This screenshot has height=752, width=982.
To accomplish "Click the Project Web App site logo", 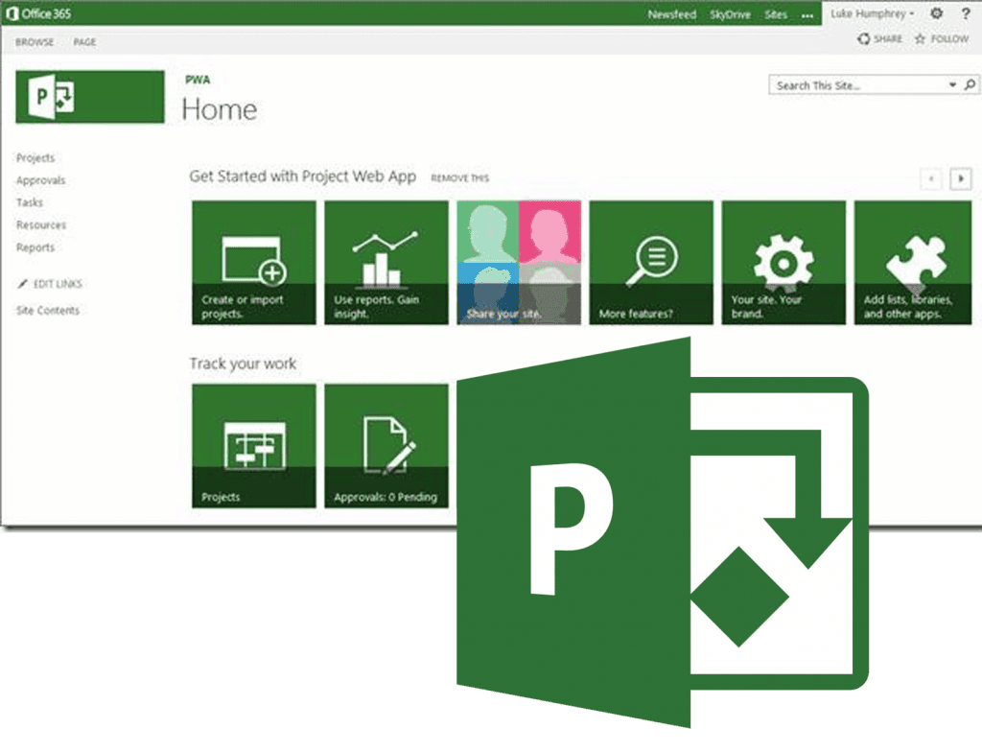I will tap(90, 97).
